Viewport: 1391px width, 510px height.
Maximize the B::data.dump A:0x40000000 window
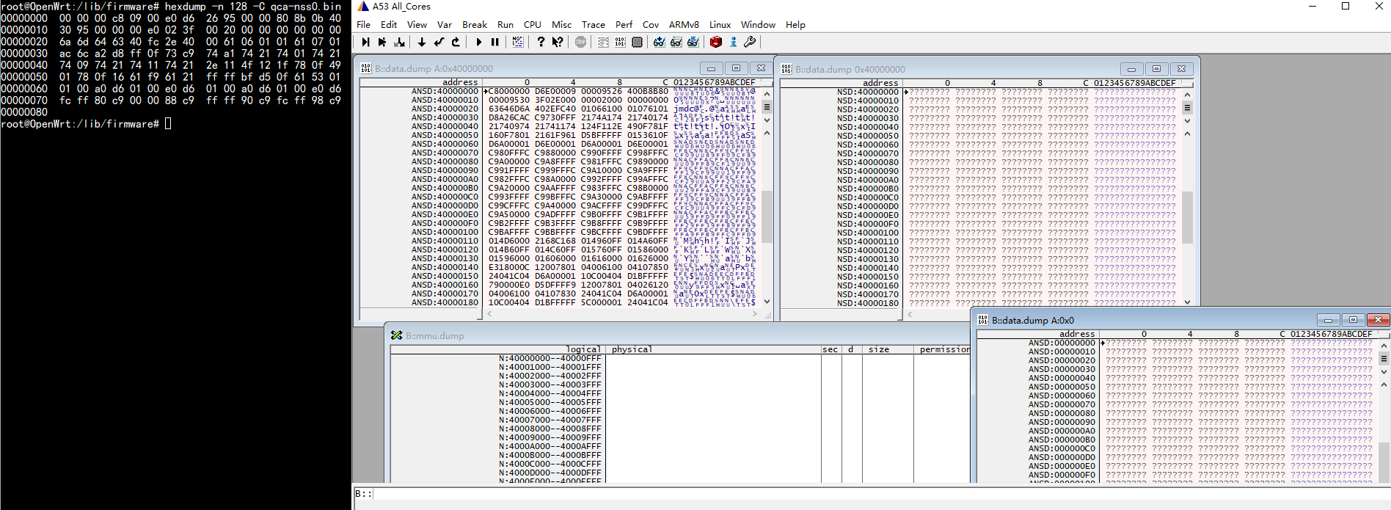click(x=736, y=68)
